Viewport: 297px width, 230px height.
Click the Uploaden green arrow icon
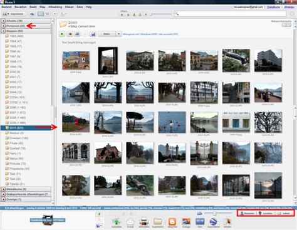pos(117,222)
